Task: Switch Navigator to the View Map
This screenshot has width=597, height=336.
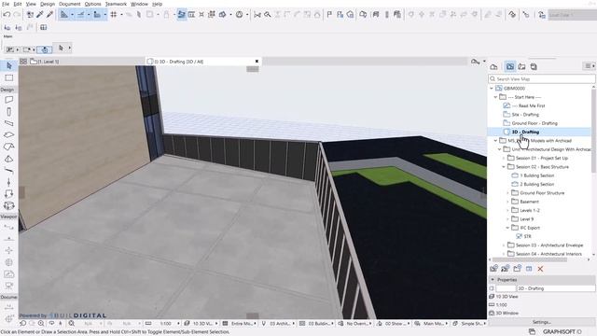Action: [510, 66]
